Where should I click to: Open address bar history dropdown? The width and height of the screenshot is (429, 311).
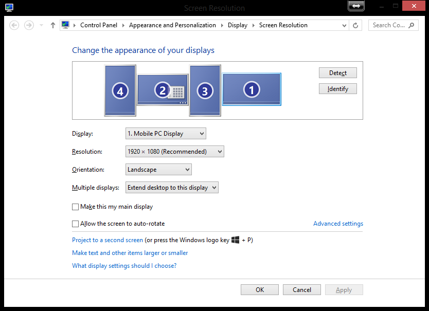point(344,25)
